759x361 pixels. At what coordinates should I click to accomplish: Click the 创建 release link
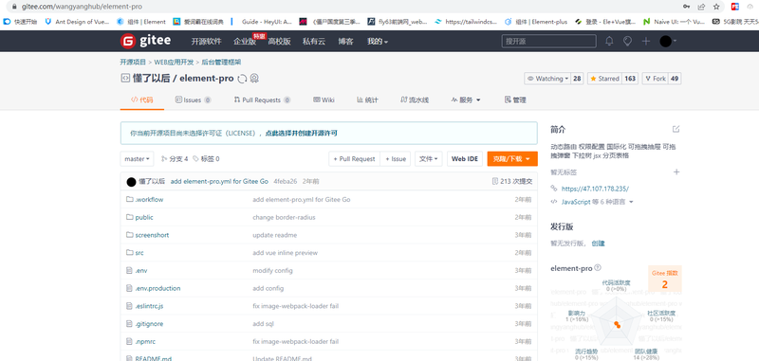pos(599,244)
